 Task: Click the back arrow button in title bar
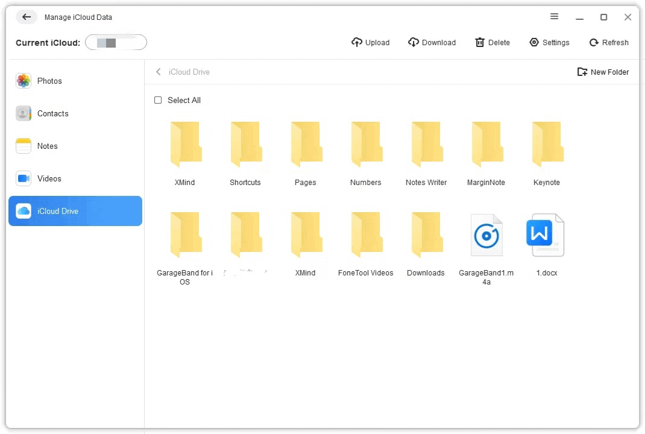[27, 17]
